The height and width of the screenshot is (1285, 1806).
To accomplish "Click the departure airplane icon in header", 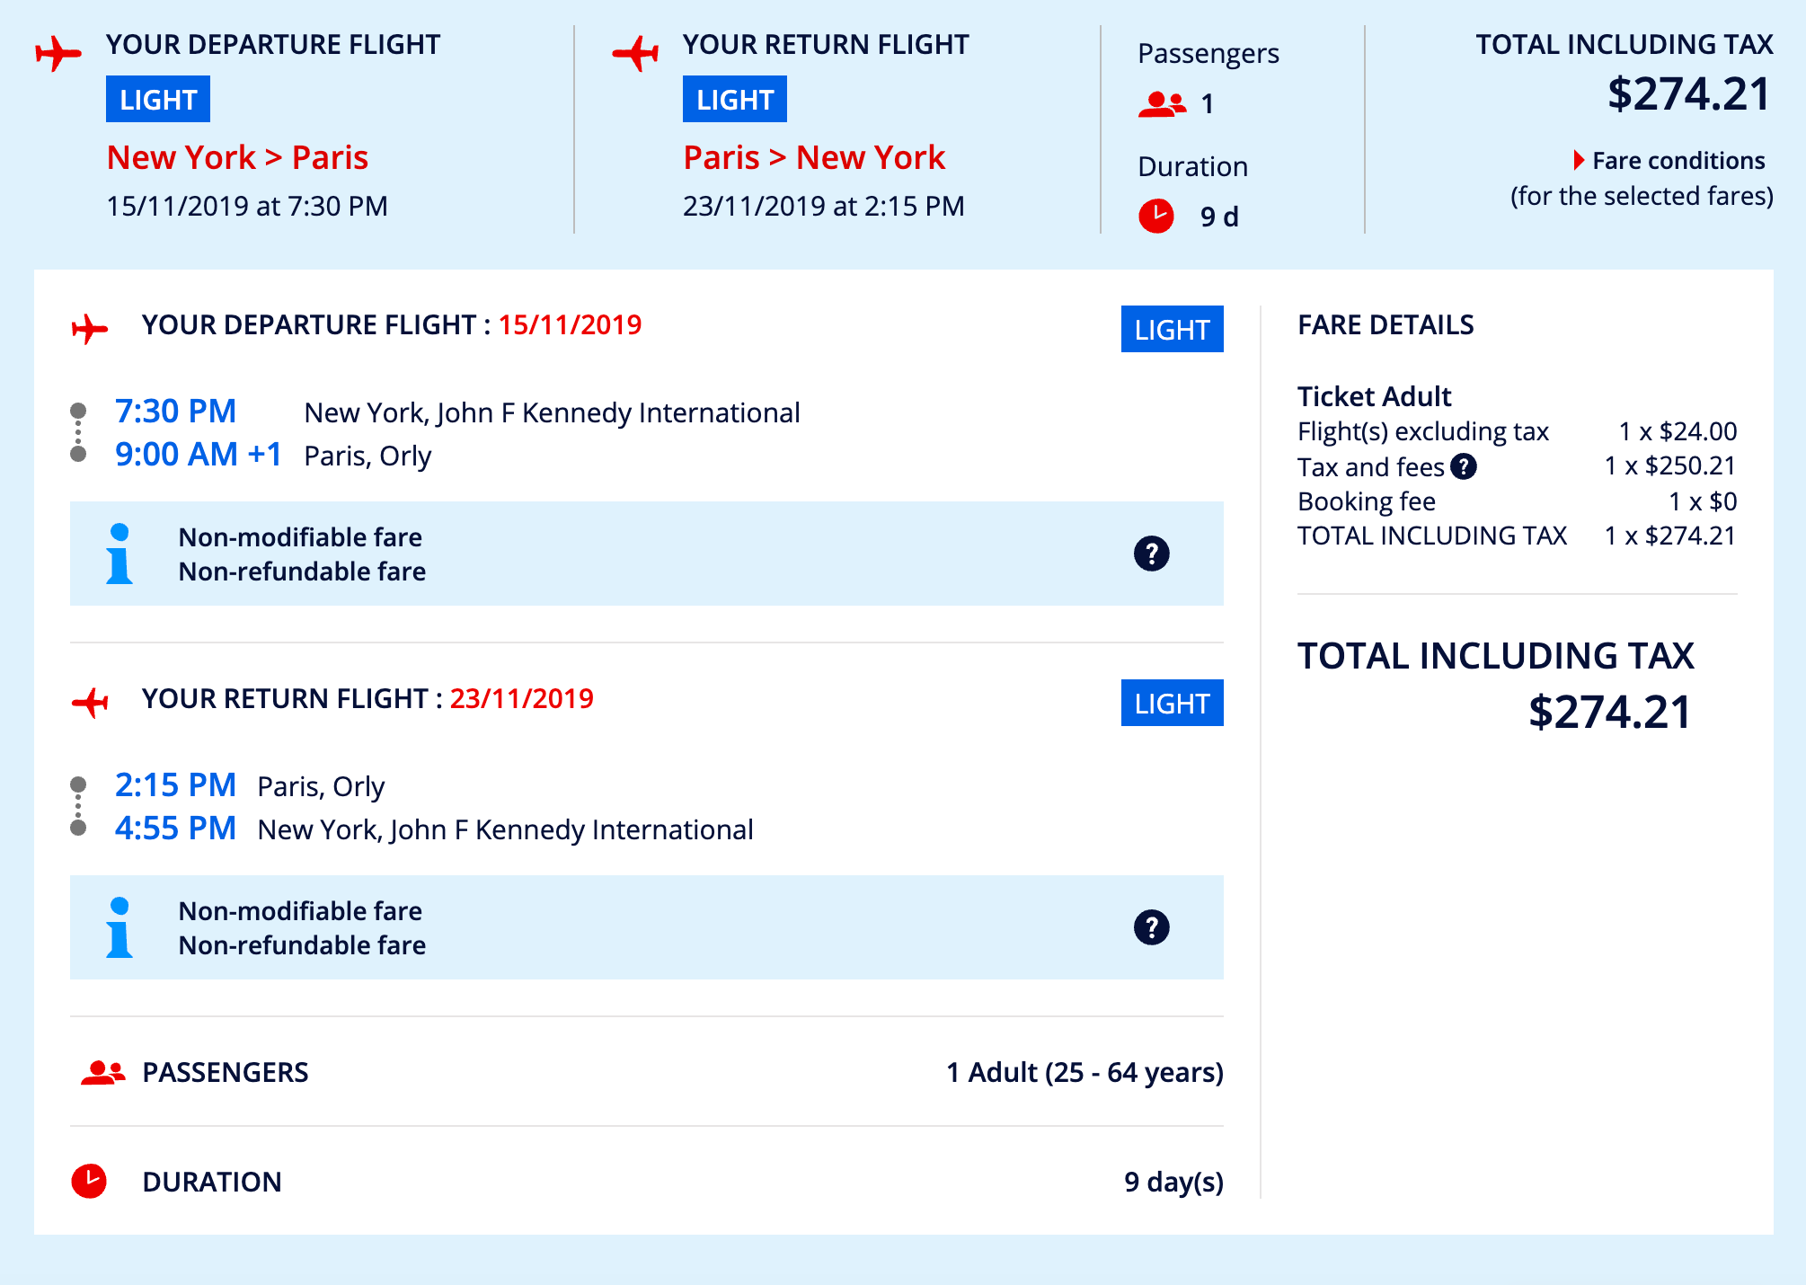I will [x=58, y=53].
